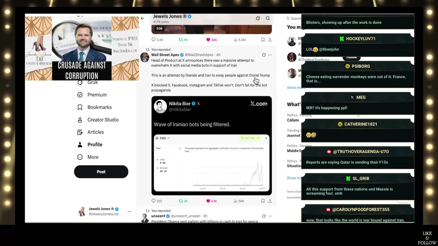Open Articles in the sidebar

pos(90,132)
